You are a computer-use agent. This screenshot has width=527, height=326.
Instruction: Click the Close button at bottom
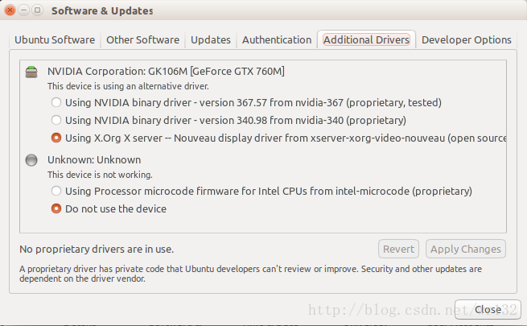(488, 309)
